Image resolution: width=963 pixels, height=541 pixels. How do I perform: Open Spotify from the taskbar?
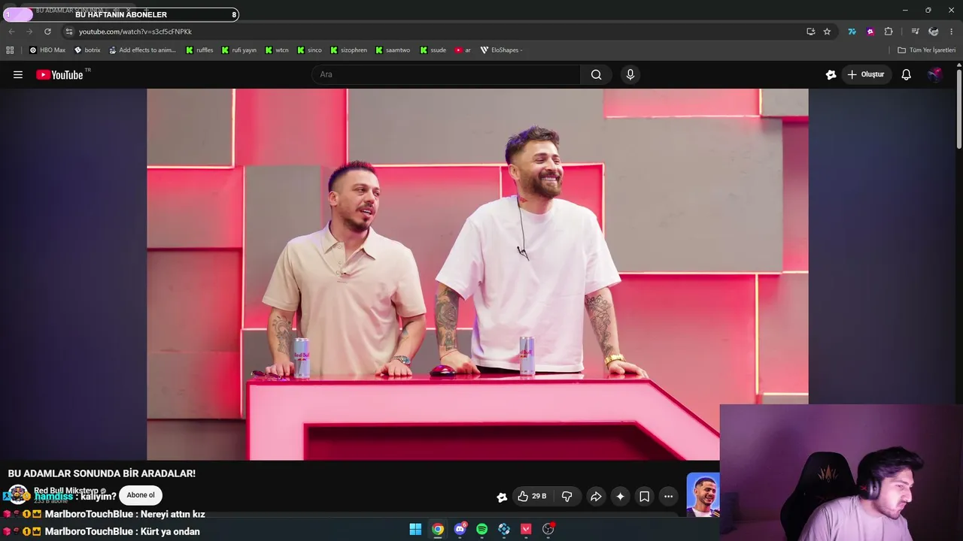tap(481, 529)
